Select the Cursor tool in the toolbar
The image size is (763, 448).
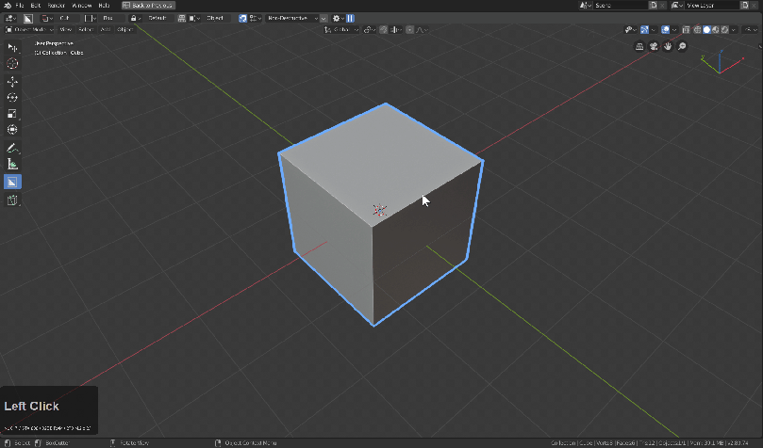(x=12, y=63)
